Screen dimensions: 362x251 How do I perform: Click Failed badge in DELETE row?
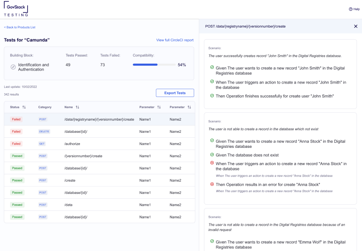(x=16, y=132)
